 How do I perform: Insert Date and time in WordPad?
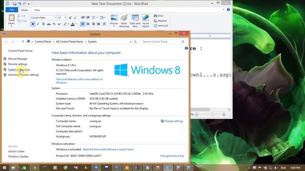coord(135,21)
